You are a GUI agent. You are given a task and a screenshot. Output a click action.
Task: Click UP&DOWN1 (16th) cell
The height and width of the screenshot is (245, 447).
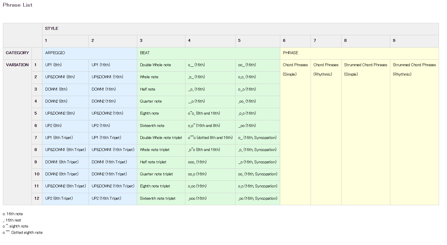(113, 77)
